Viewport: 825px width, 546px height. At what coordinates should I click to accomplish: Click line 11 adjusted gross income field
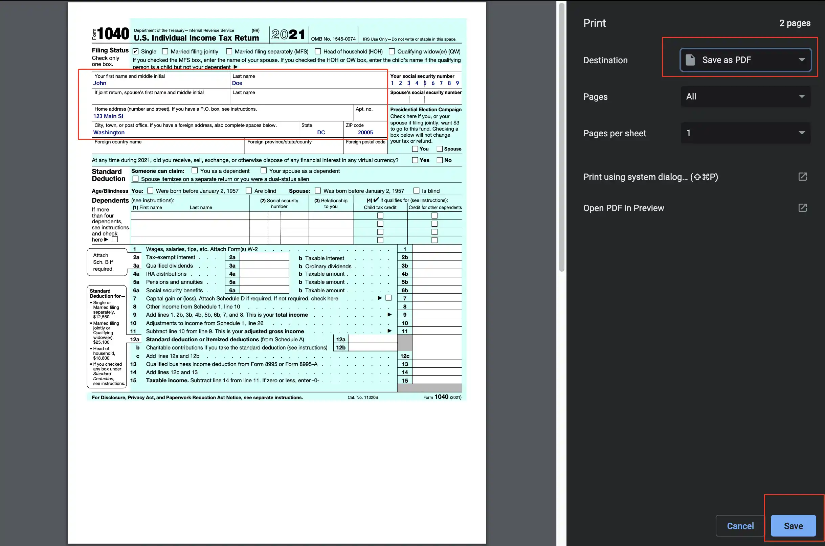tap(437, 331)
